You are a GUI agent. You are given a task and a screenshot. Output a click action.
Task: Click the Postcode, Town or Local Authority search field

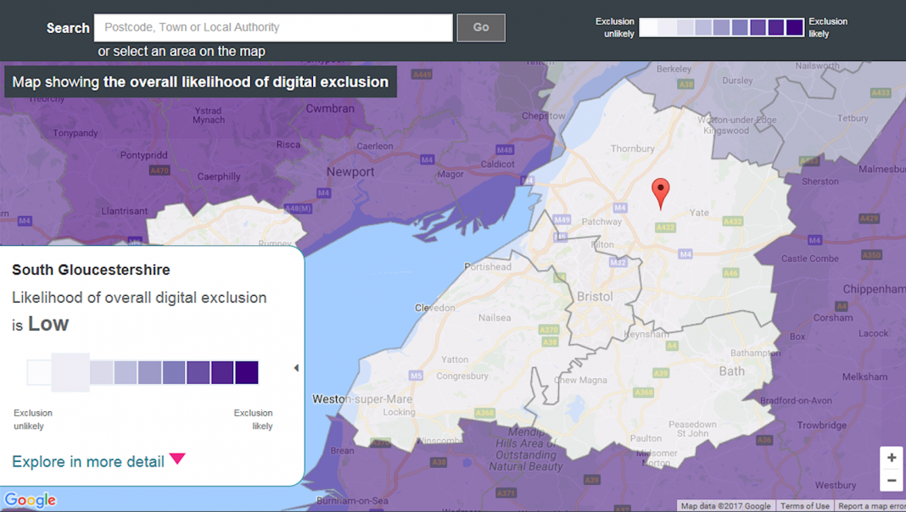pos(273,28)
